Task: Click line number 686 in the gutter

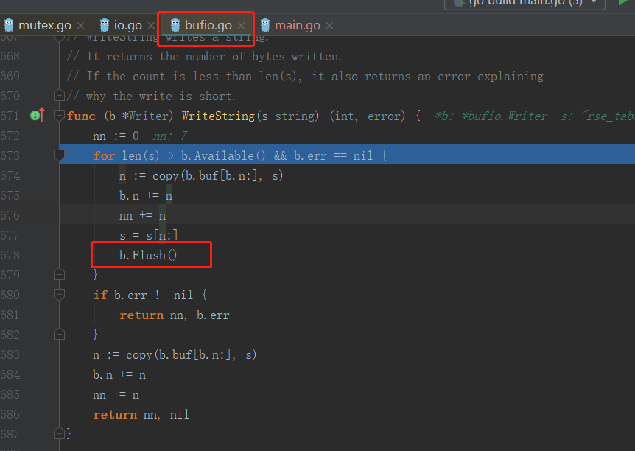Action: coord(10,414)
